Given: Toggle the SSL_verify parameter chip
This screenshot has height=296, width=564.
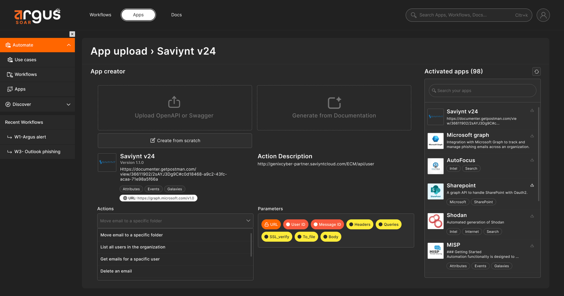Looking at the screenshot, I should (x=277, y=237).
